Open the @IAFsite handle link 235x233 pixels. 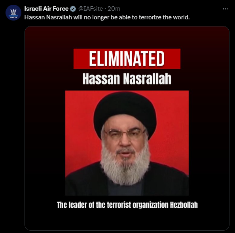(x=91, y=9)
